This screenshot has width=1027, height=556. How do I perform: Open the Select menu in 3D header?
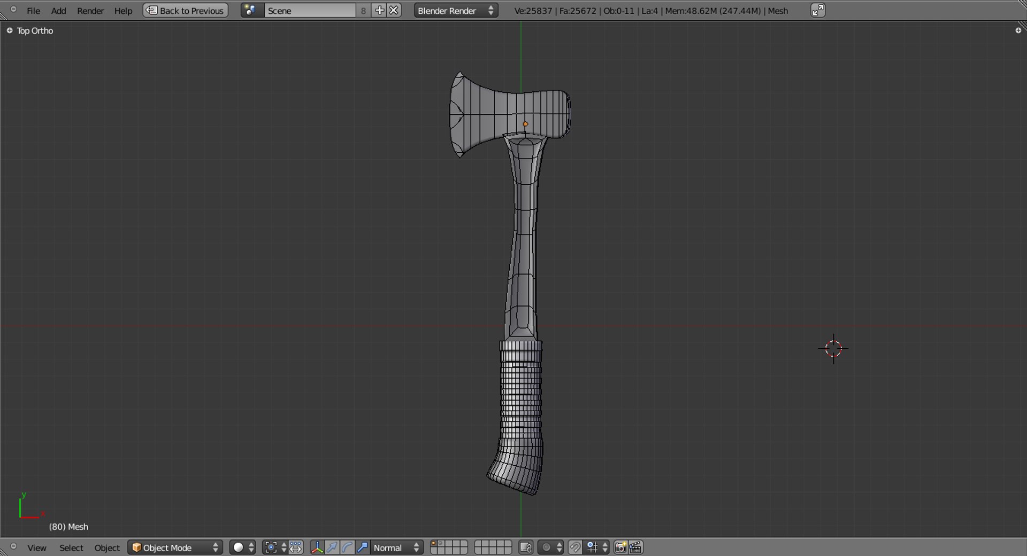pyautogui.click(x=71, y=548)
